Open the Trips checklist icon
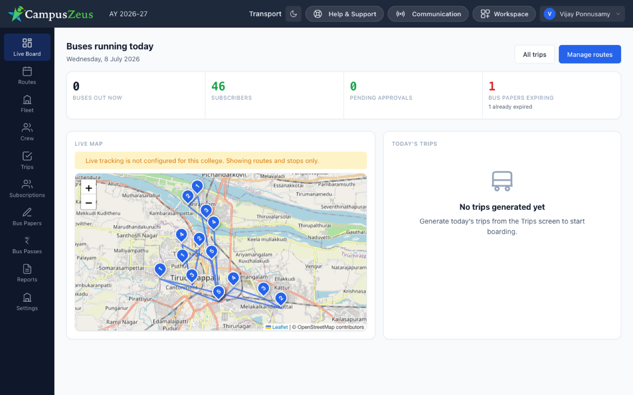The width and height of the screenshot is (633, 395). [x=27, y=156]
